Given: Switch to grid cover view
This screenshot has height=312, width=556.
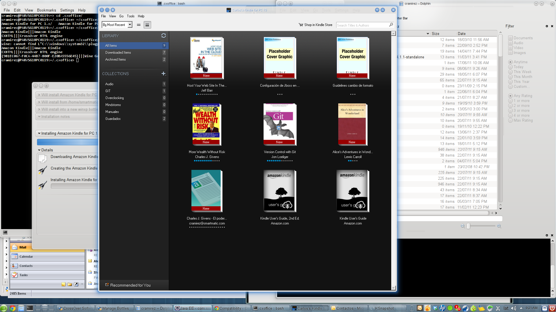Looking at the screenshot, I should pos(147,25).
